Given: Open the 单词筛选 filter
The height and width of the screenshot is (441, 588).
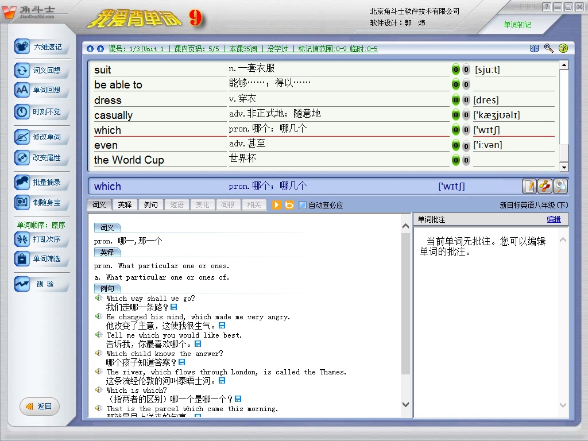Looking at the screenshot, I should (41, 259).
